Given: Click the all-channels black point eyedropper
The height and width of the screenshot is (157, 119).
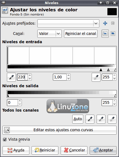Looking at the screenshot, I should click(90, 119).
